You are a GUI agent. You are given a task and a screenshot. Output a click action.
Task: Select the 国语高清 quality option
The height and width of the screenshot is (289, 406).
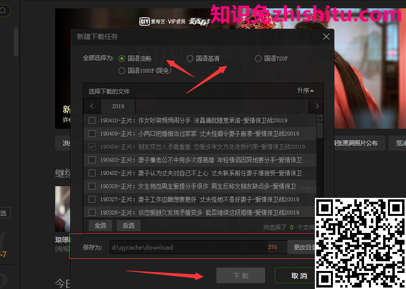tap(190, 58)
